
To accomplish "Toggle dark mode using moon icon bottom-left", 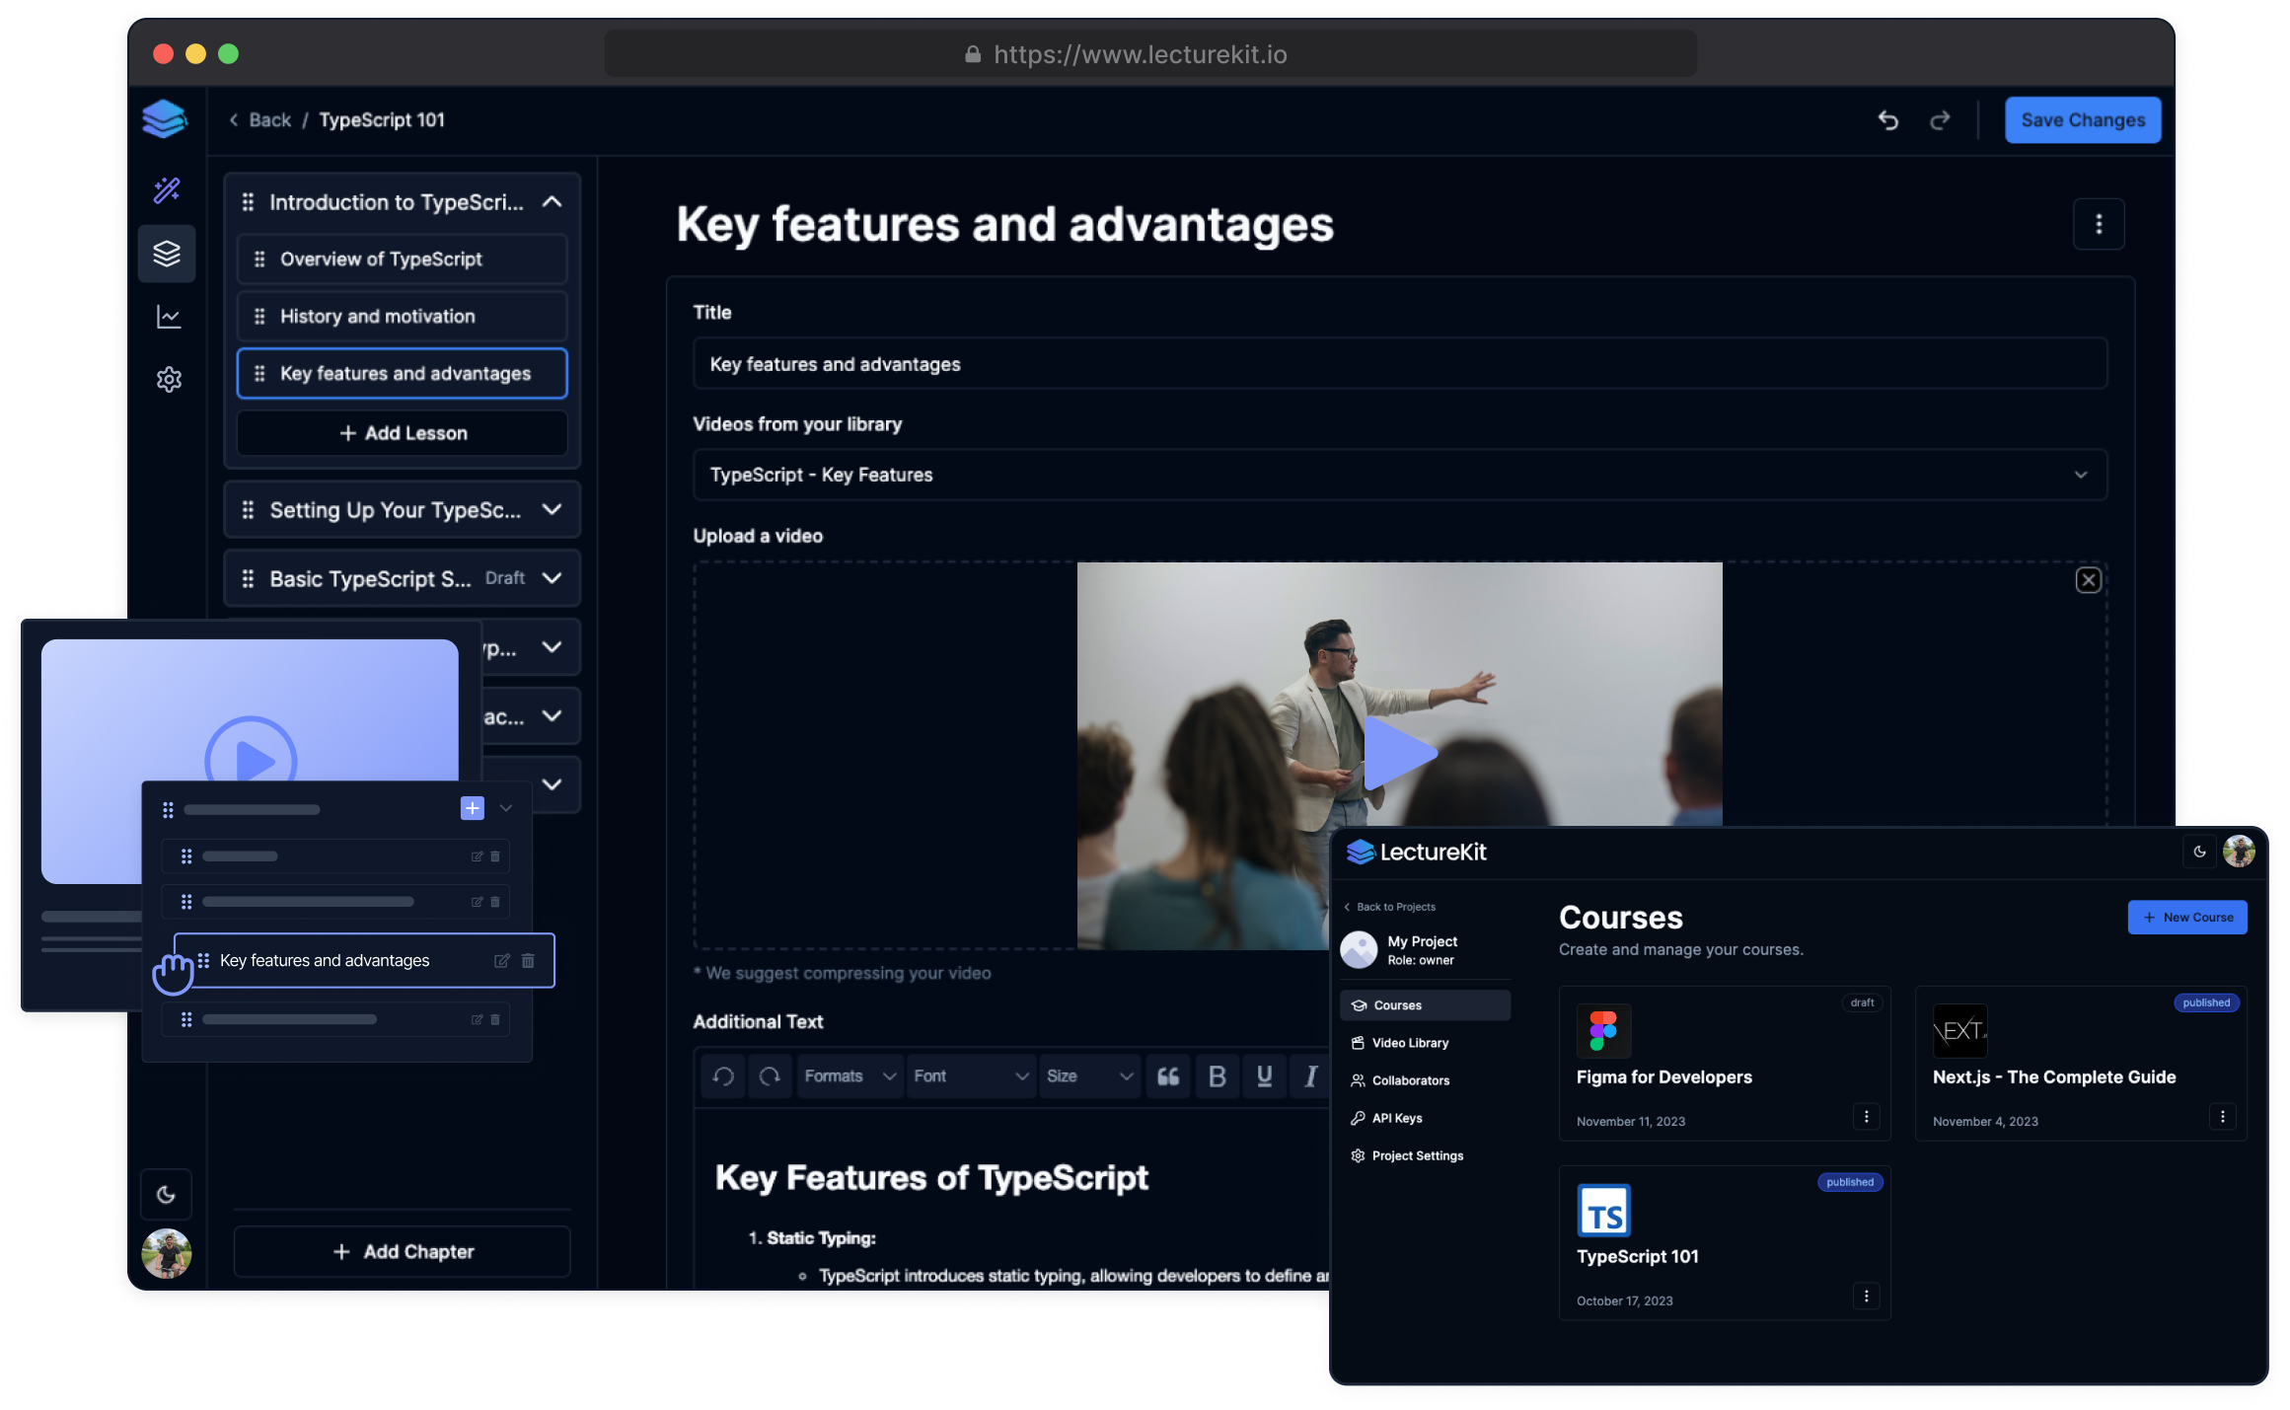I will coord(167,1194).
